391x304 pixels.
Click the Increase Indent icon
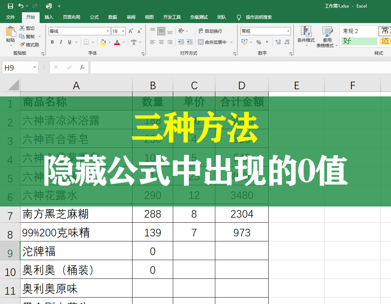[190, 42]
